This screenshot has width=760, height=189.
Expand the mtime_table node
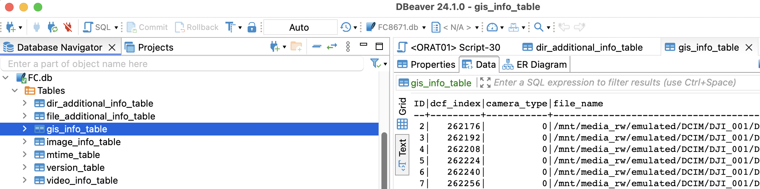(x=24, y=154)
